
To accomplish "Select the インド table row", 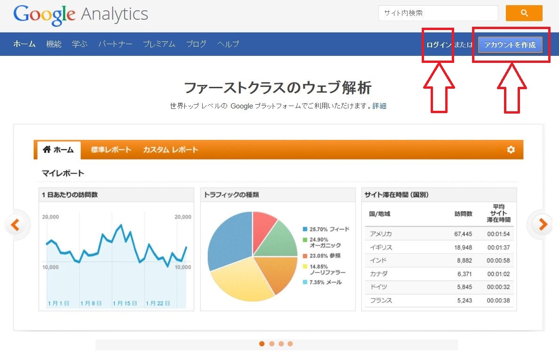I will [x=439, y=261].
